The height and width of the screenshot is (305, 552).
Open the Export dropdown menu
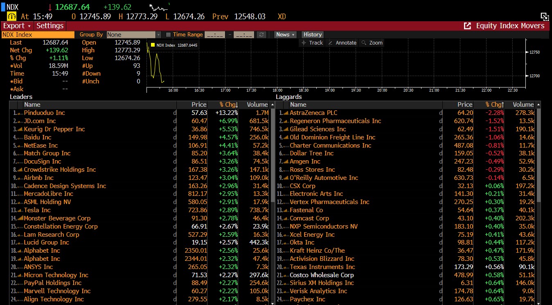tap(17, 26)
